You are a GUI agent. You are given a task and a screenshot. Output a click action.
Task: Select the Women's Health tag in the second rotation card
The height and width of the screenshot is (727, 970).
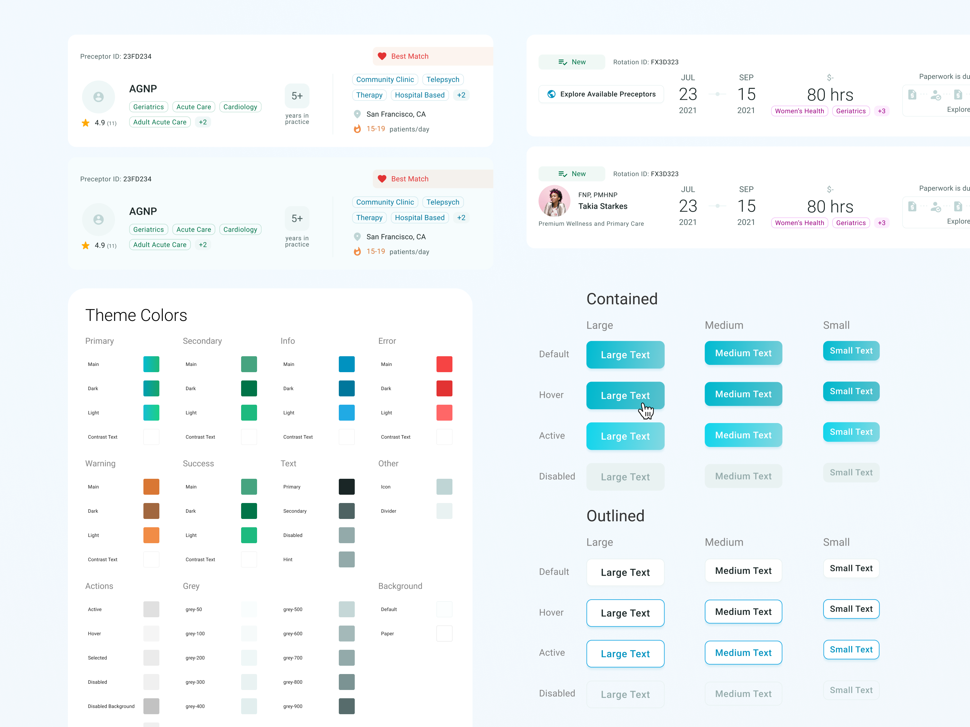point(799,223)
